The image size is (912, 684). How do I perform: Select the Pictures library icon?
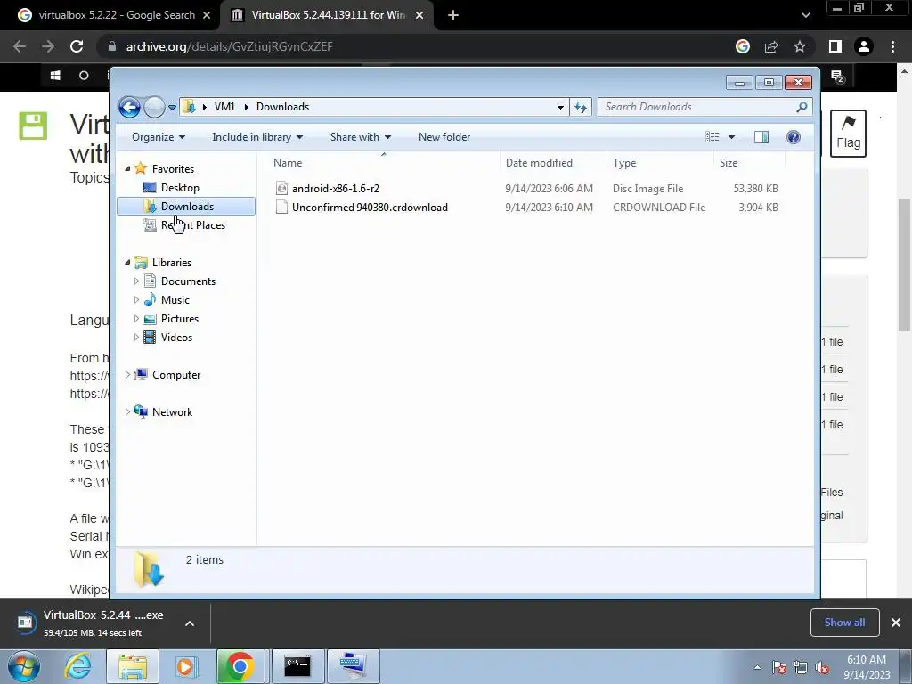tap(150, 319)
